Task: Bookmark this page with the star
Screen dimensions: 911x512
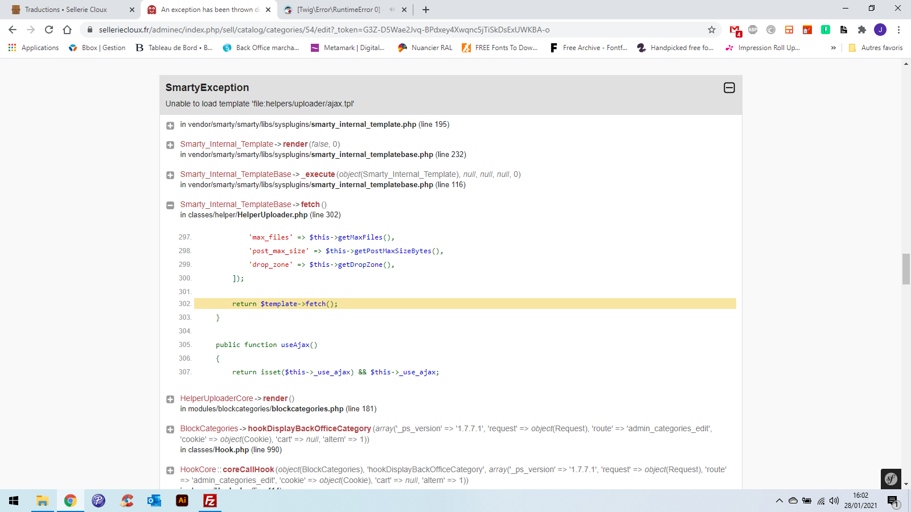Action: (x=711, y=30)
